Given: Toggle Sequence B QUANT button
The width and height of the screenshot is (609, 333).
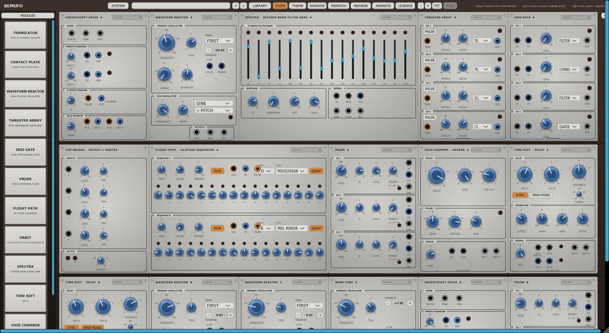Looking at the screenshot, I should point(316,228).
